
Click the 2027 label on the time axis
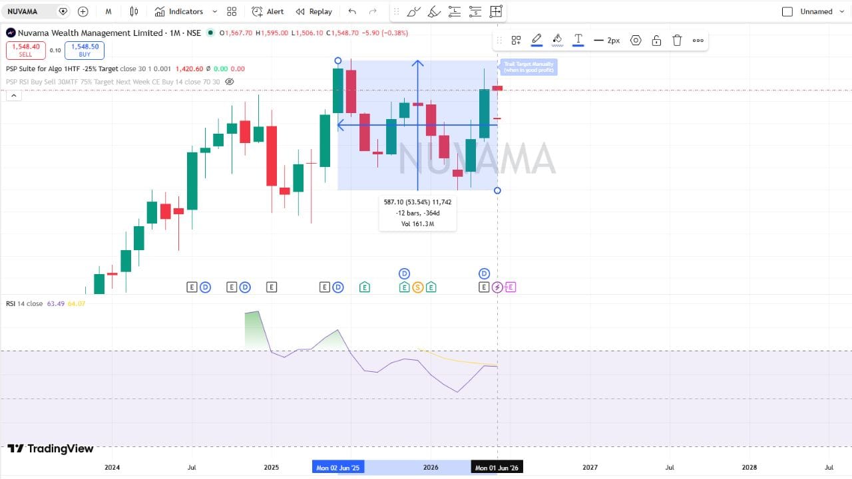pyautogui.click(x=590, y=468)
